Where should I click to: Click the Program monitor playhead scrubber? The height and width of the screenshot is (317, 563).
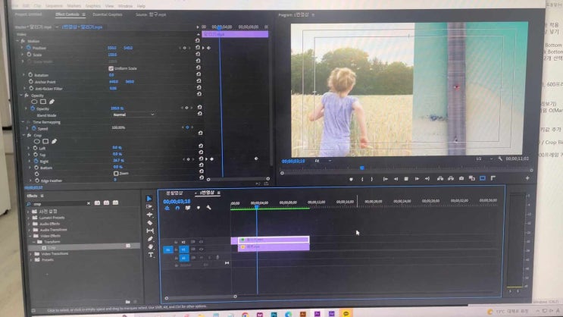point(361,168)
